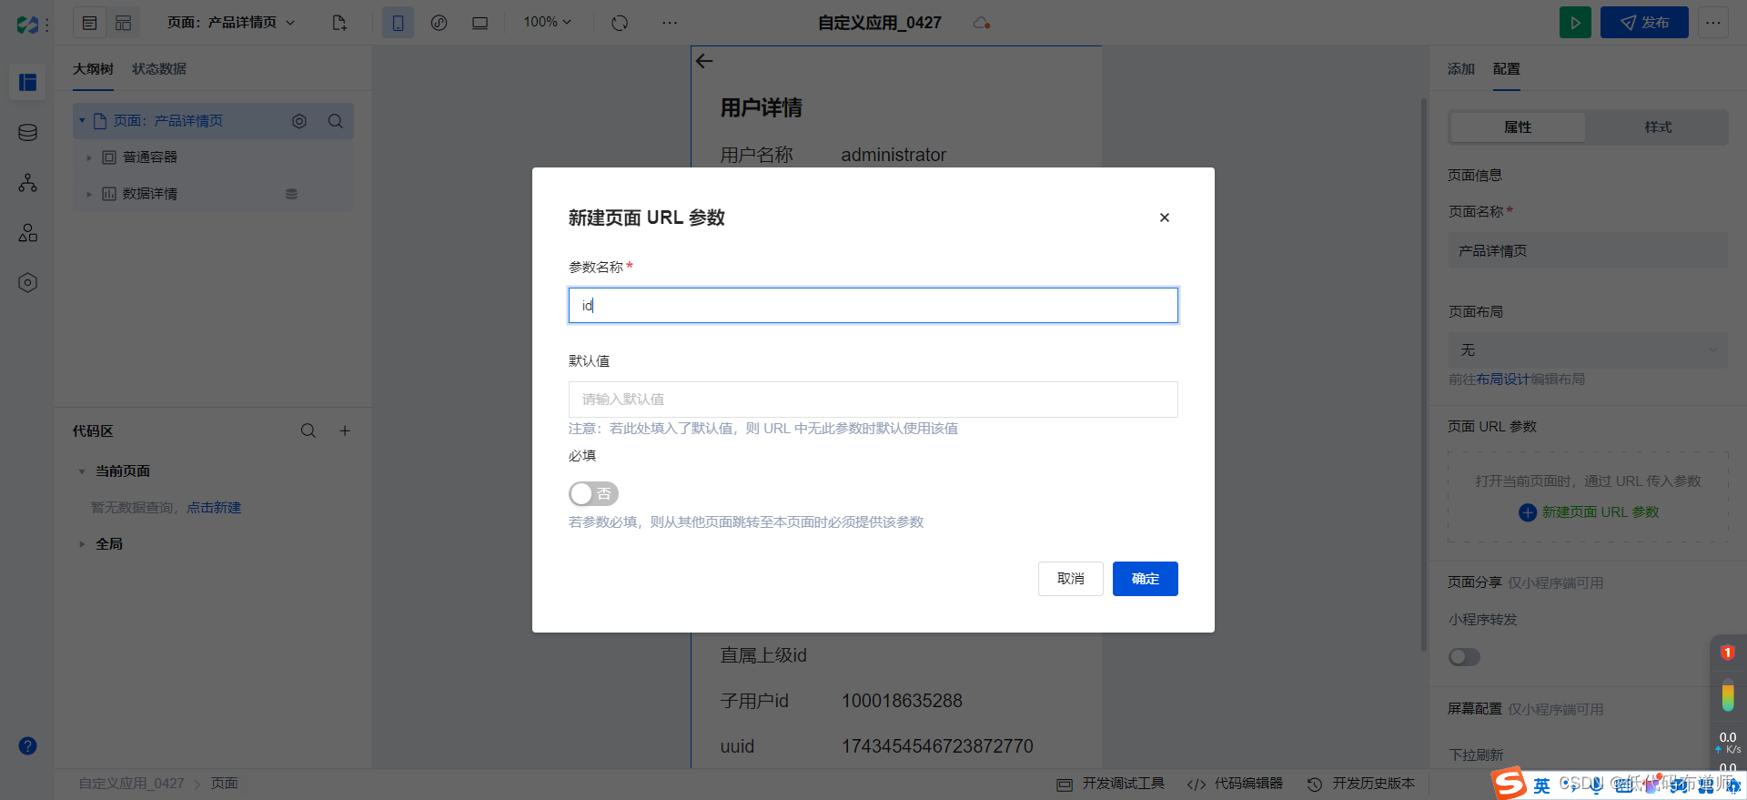
Task: Select the desktop device view icon
Action: click(x=480, y=23)
